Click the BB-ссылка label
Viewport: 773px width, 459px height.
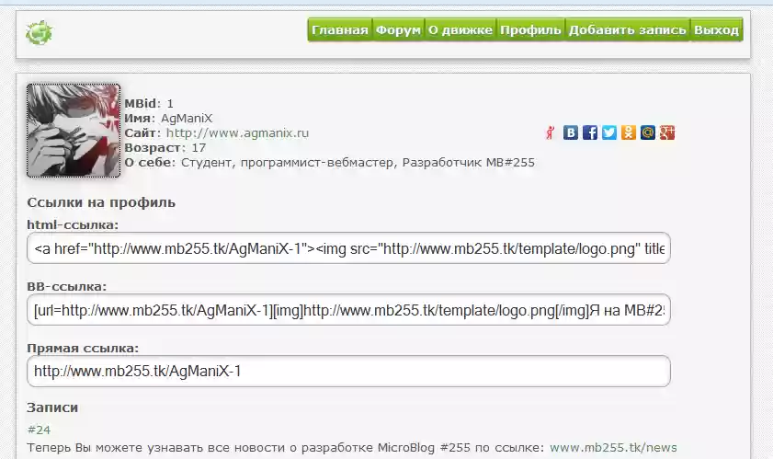click(x=66, y=287)
